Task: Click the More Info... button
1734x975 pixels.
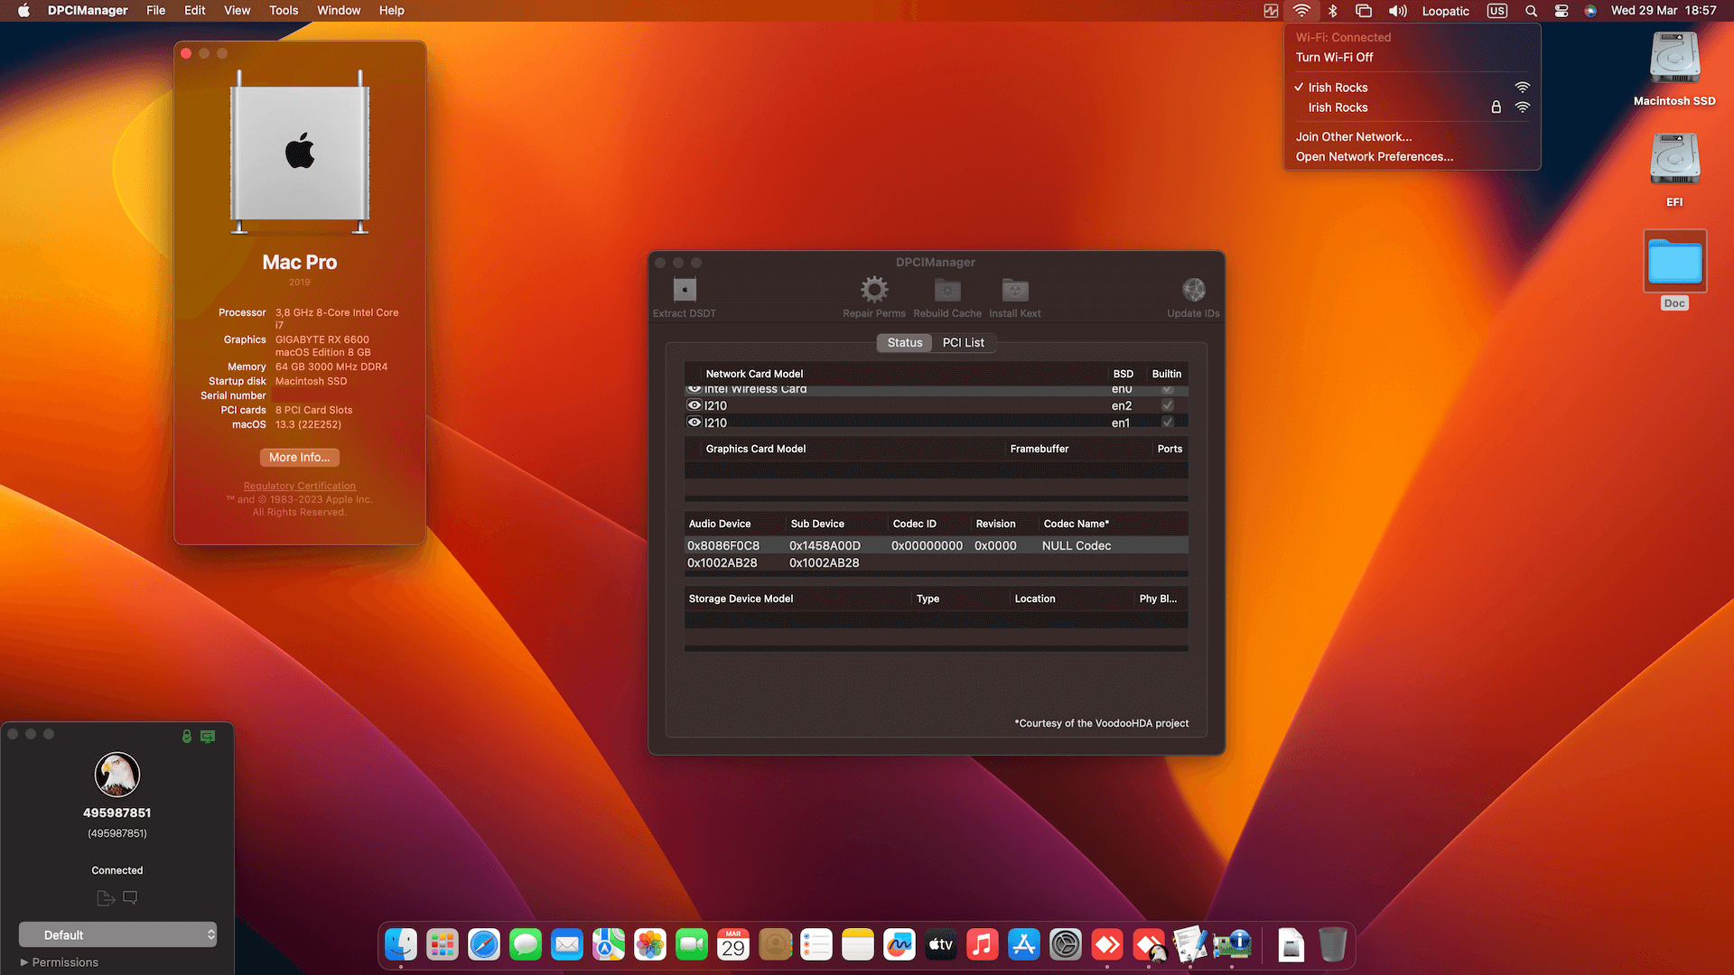Action: click(x=299, y=458)
